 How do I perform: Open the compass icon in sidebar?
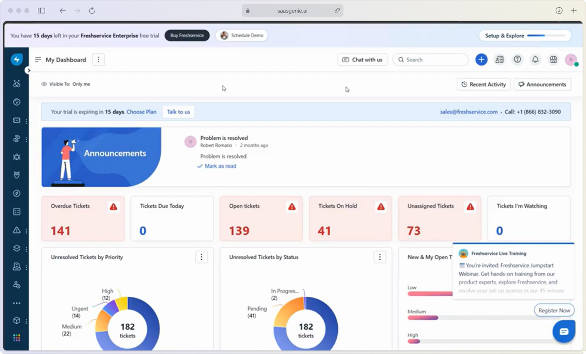[17, 193]
